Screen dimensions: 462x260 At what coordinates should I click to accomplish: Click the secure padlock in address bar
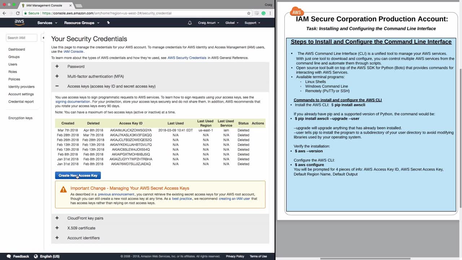[26, 13]
